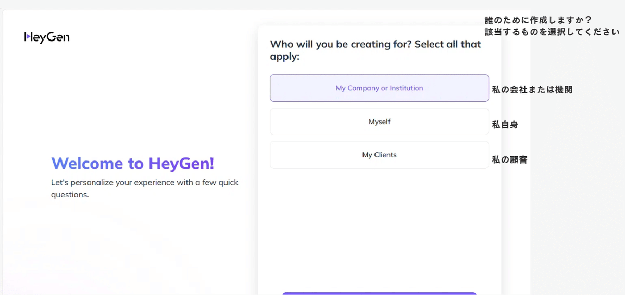Click the Welcome to HeyGen! heading

point(132,164)
